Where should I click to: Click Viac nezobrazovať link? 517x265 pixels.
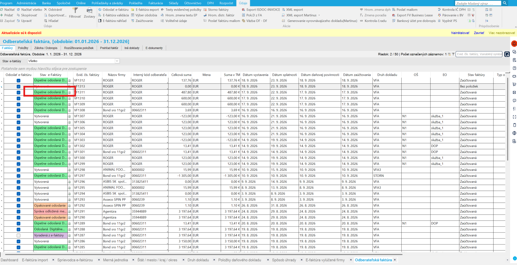[502, 33]
